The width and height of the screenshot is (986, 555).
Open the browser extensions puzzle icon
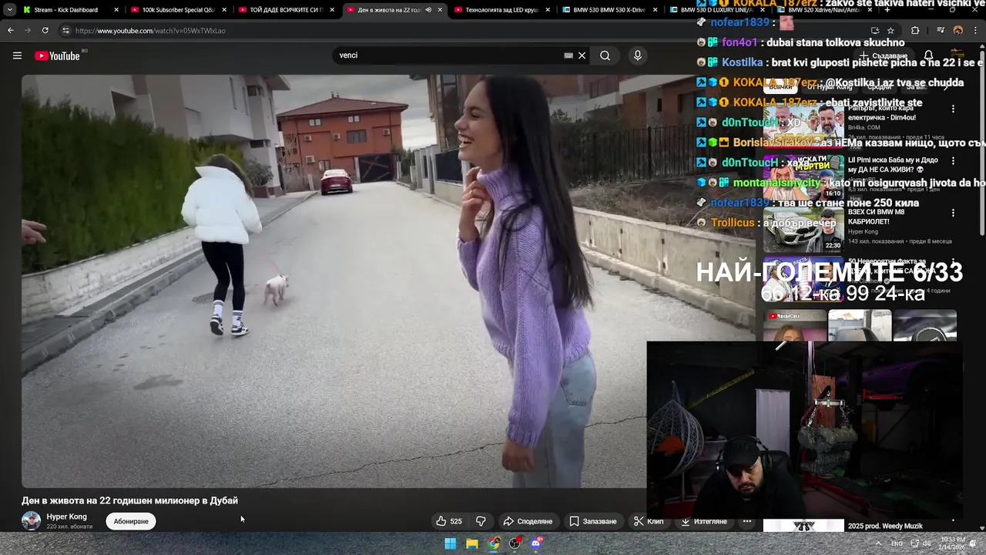tap(915, 31)
